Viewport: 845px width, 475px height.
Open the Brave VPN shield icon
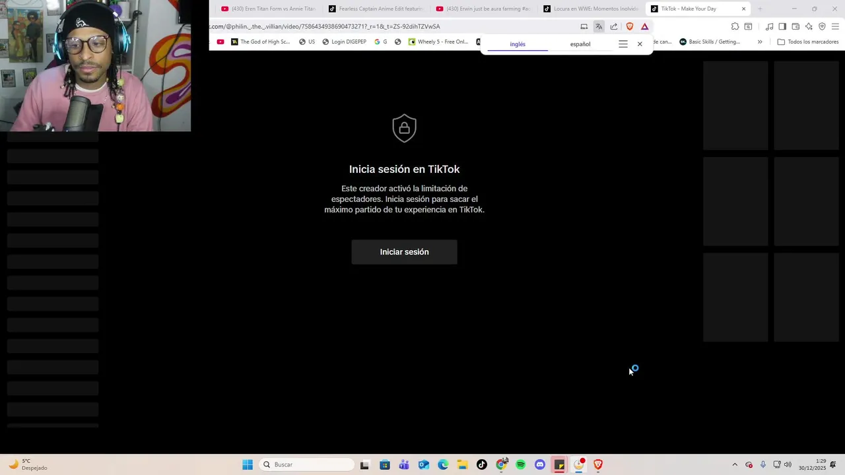(822, 26)
